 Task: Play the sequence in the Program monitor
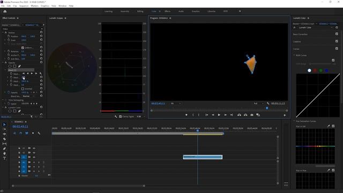point(219,115)
